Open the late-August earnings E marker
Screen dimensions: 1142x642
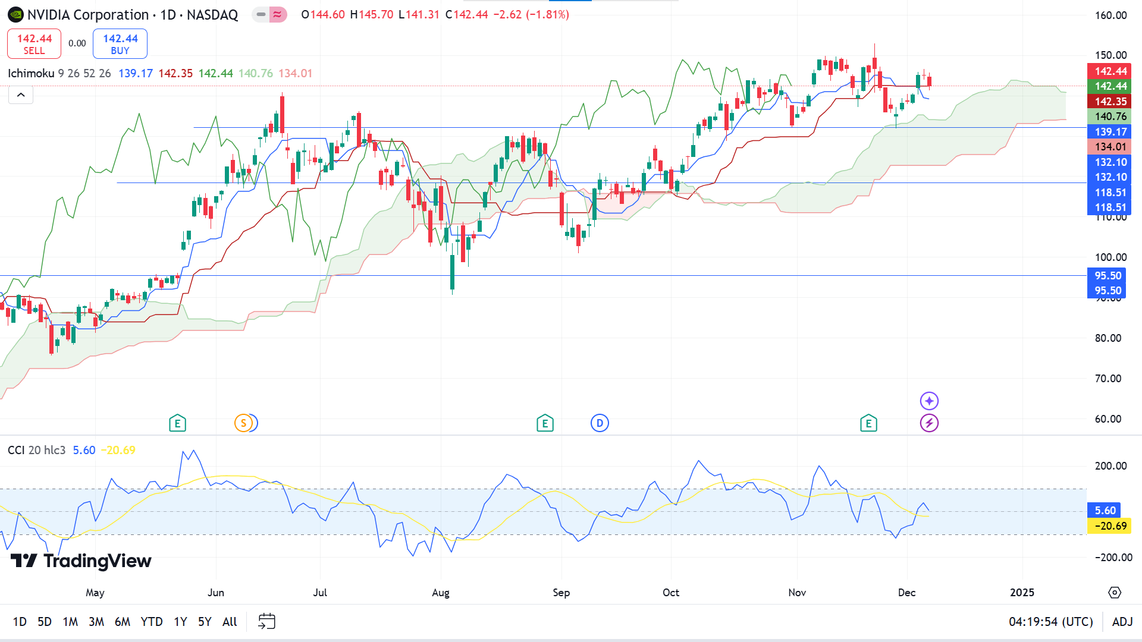coord(545,423)
